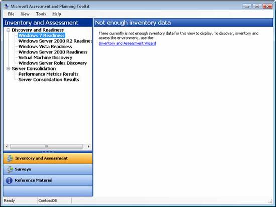
Task: Click the tree scrollbar right arrow
Action: pyautogui.click(x=88, y=146)
